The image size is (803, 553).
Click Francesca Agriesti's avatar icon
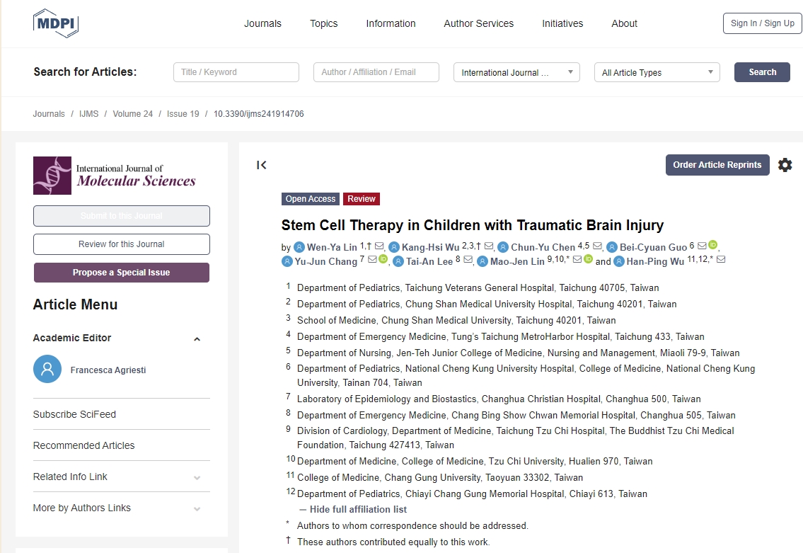(47, 369)
